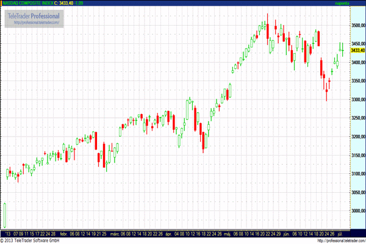Click the NASDAQ COMPOSITE INDEX title
The image size is (366, 244).
(28, 3)
